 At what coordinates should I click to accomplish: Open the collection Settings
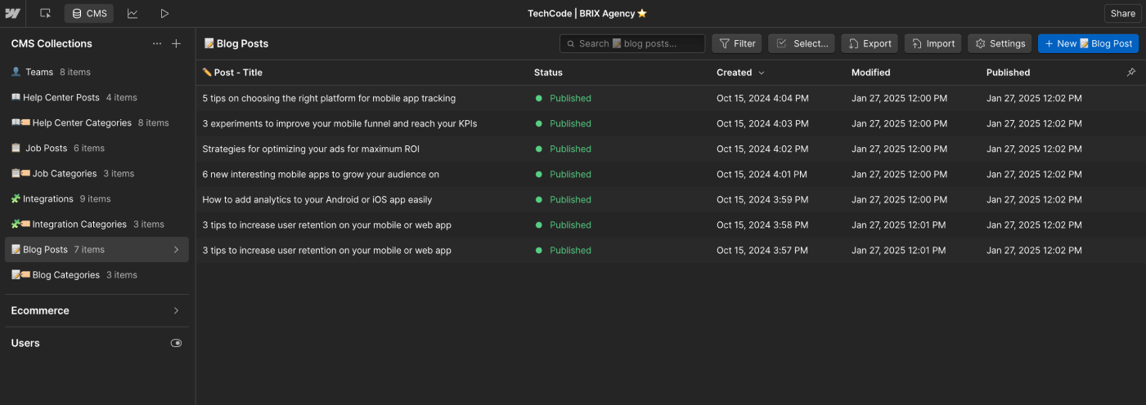point(1000,43)
